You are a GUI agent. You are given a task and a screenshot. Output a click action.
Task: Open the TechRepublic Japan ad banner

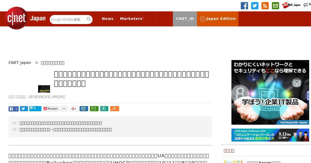click(270, 92)
